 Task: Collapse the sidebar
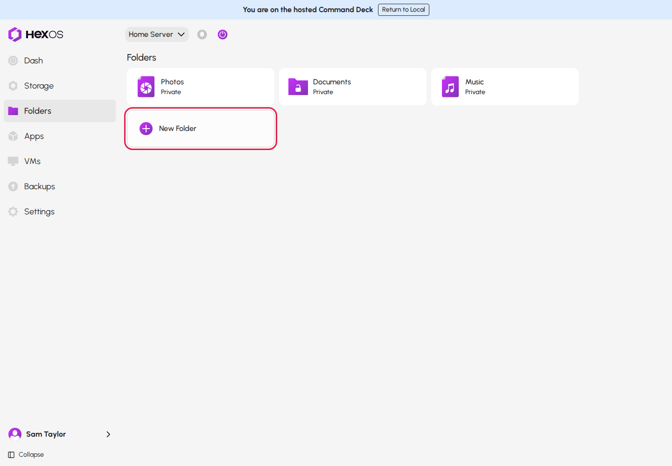(26, 455)
